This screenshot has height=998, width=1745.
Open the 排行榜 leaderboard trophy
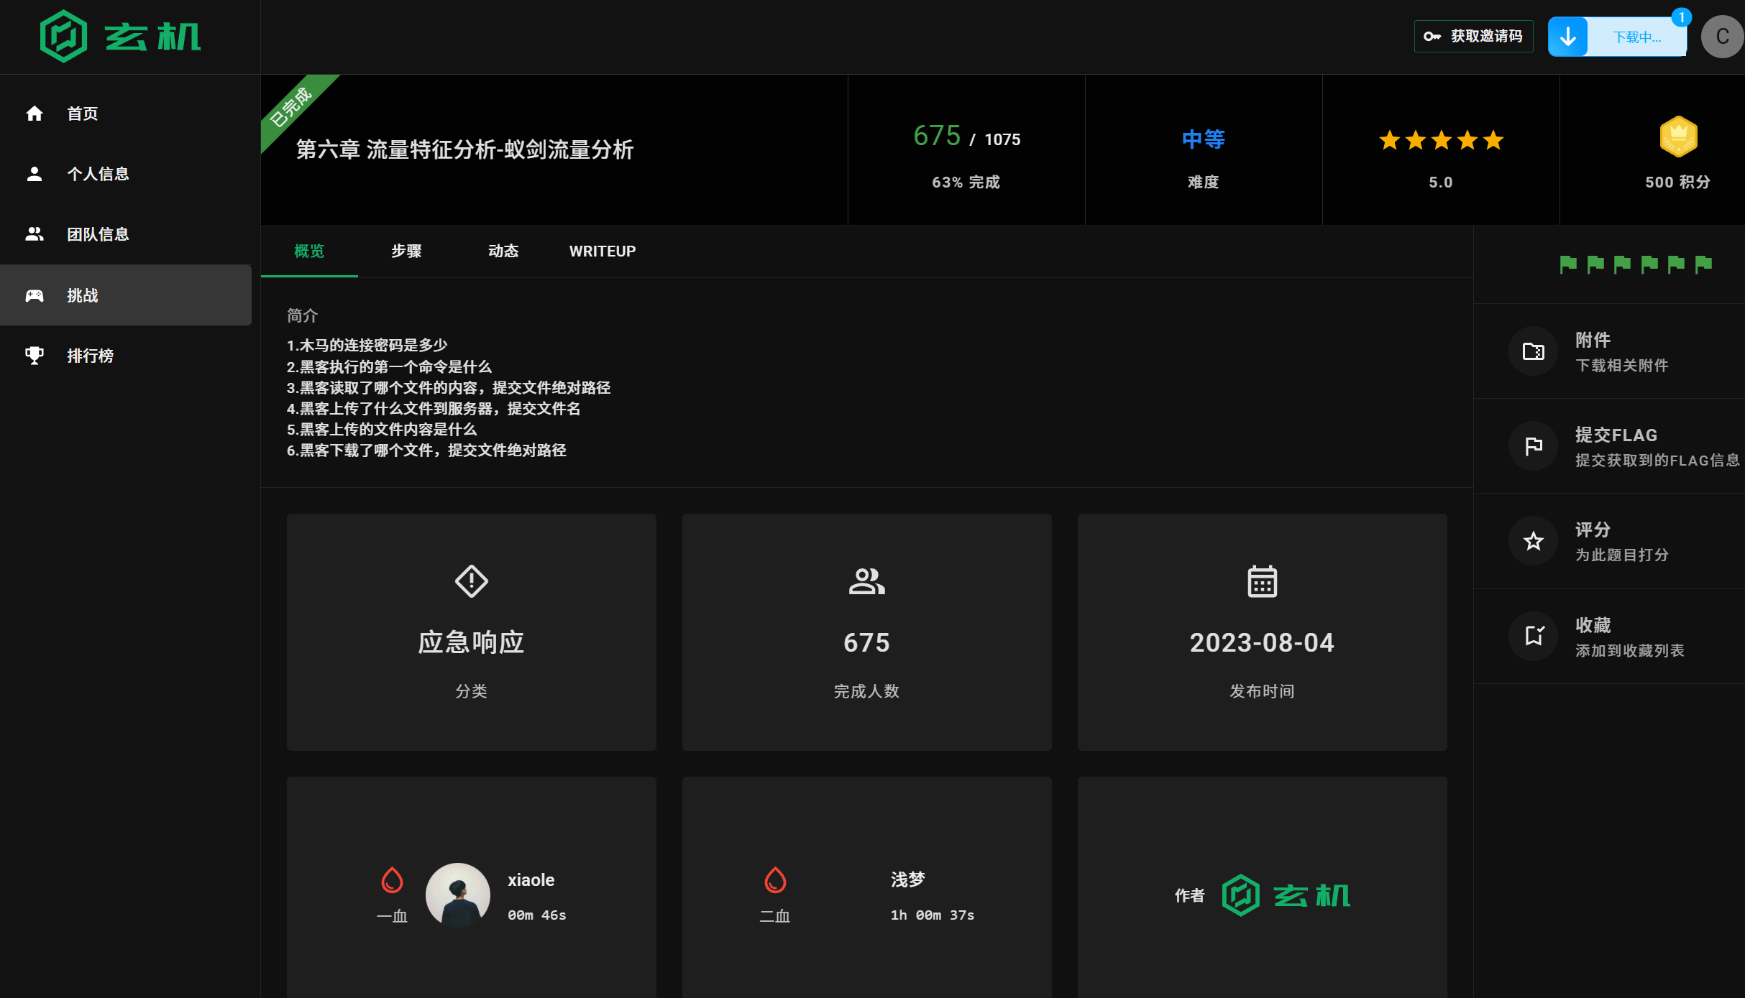click(35, 356)
